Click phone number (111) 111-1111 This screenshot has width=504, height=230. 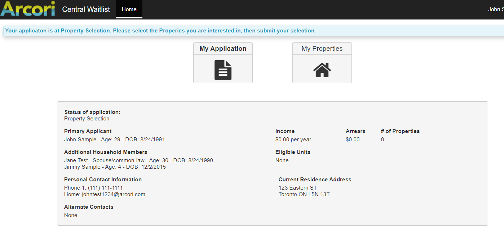[105, 188]
